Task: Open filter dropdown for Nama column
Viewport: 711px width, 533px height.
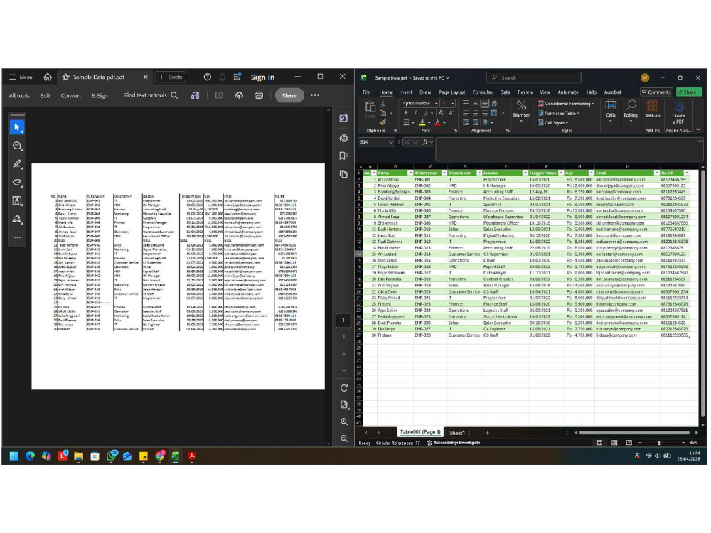Action: (x=410, y=173)
